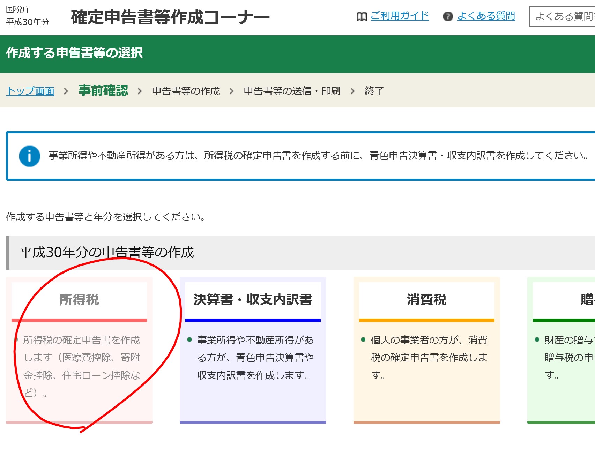Select the 事前確認 step in the breadcrumb
Viewport: 595px width, 456px height.
(103, 91)
